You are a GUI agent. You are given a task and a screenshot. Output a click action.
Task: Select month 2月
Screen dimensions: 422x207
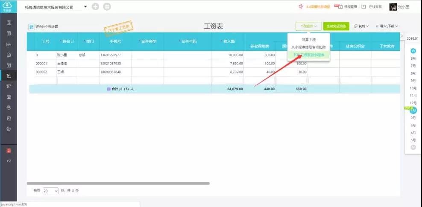(413, 118)
